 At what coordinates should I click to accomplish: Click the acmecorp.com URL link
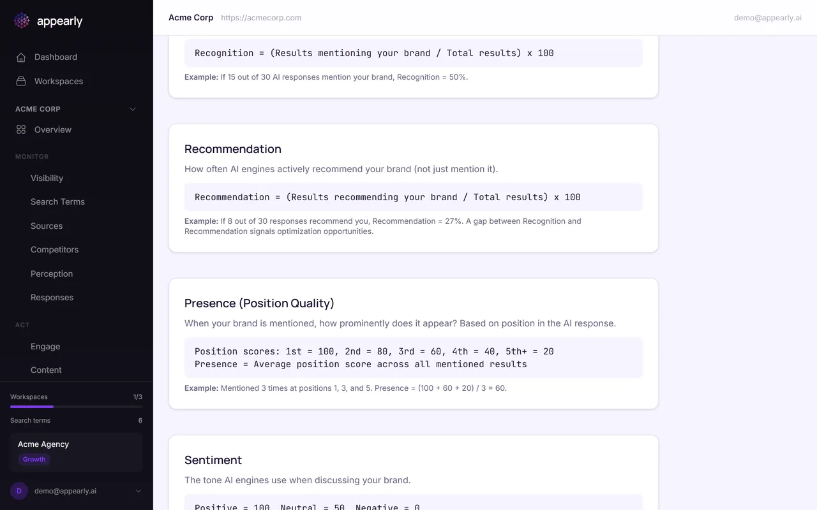coord(261,18)
